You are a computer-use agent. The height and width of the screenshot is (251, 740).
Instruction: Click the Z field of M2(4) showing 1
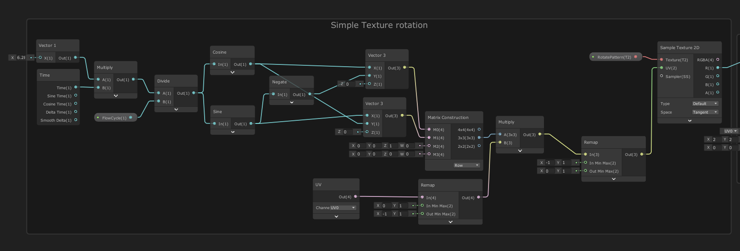(x=393, y=146)
